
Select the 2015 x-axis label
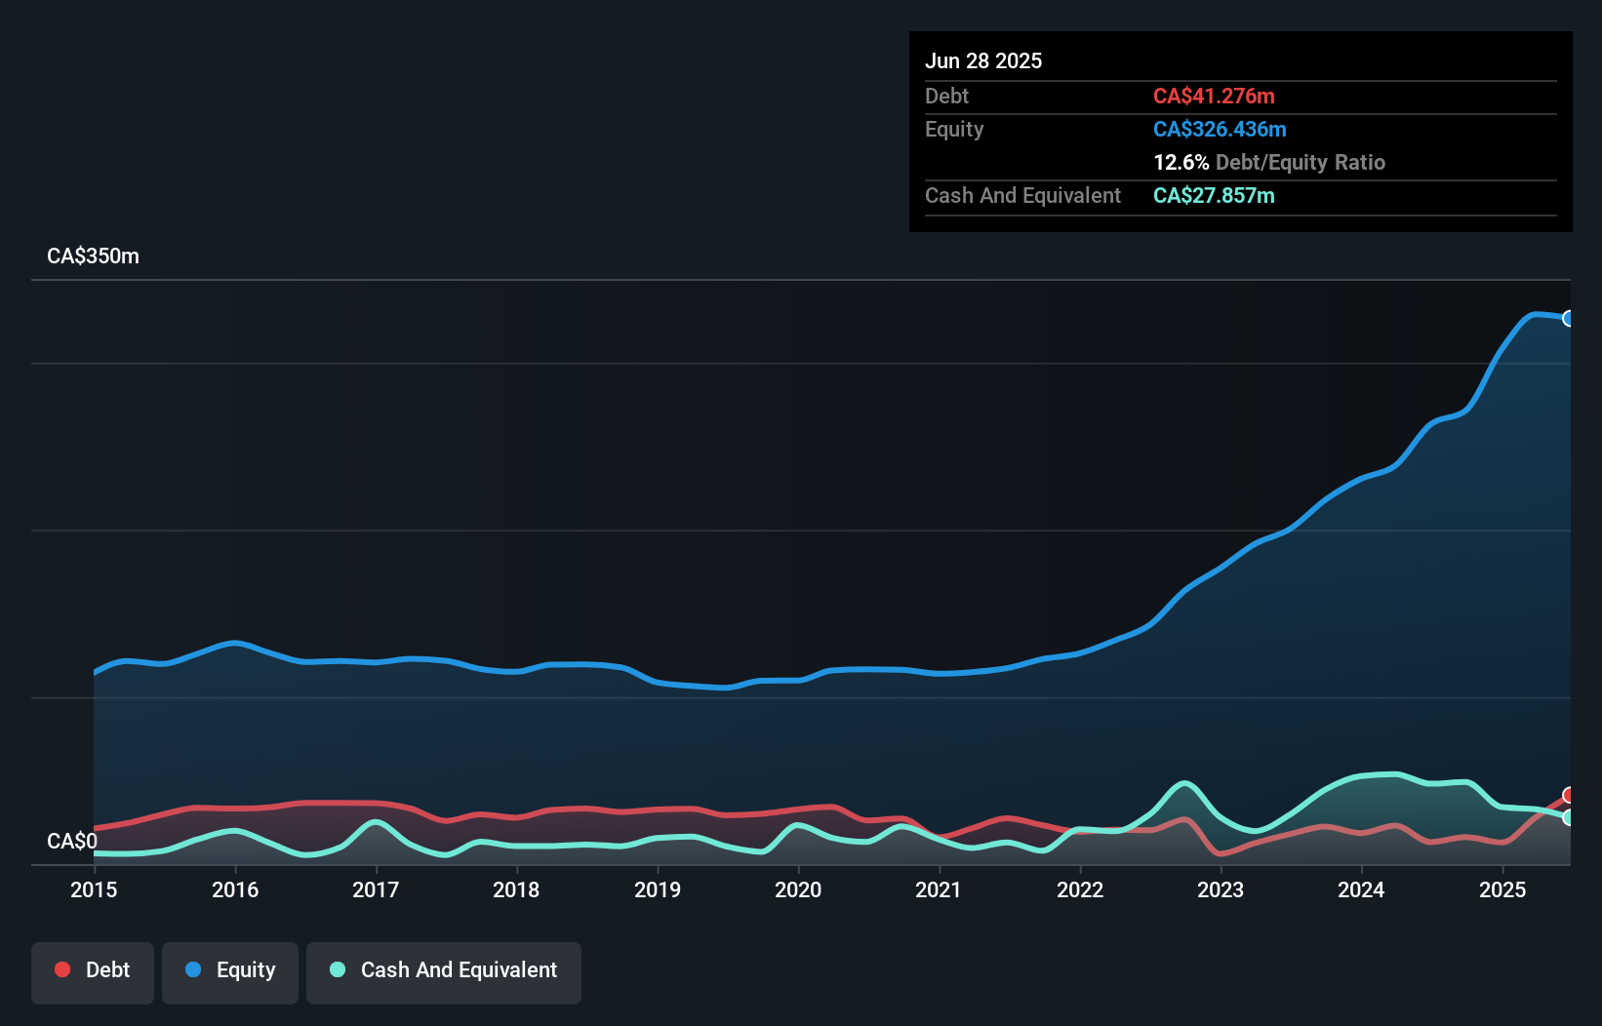pos(94,889)
